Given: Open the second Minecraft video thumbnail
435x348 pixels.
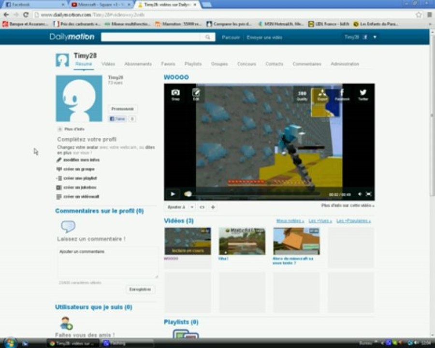Looking at the screenshot, I should (242, 241).
